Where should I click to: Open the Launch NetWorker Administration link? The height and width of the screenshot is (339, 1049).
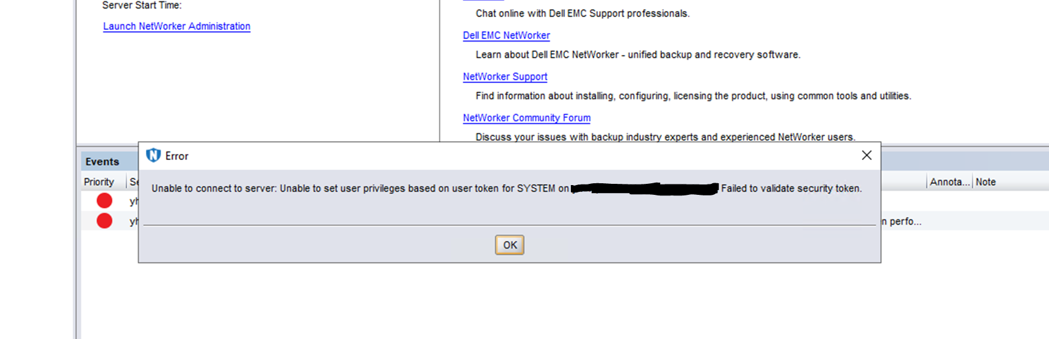coord(176,26)
